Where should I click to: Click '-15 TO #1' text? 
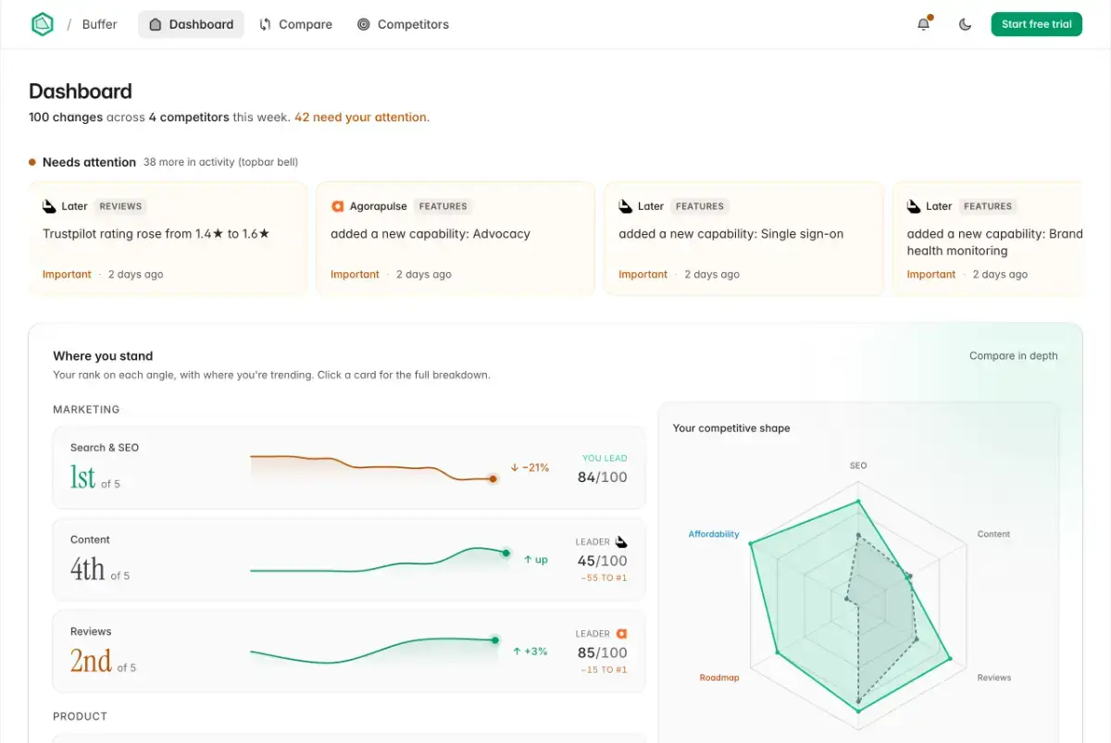604,670
